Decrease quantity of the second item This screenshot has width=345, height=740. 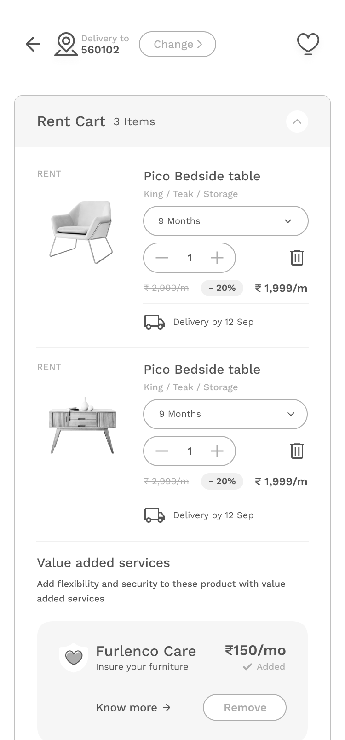(162, 451)
